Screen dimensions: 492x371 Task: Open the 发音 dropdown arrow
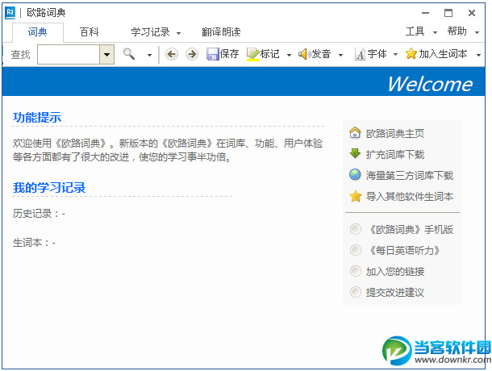click(340, 55)
